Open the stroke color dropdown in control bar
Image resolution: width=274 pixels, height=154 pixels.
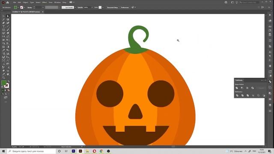24,8
